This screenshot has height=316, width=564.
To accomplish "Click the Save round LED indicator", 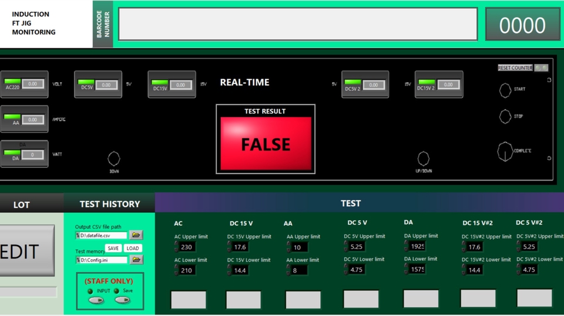I will point(116,291).
